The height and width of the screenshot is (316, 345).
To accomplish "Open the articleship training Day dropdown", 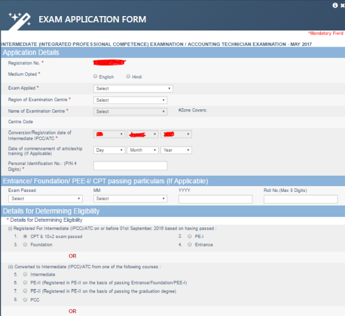I will click(109, 150).
